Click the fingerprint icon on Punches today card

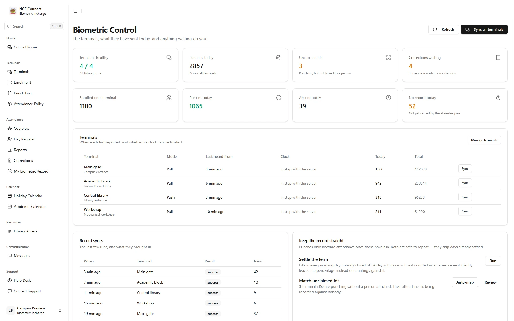coord(279,58)
